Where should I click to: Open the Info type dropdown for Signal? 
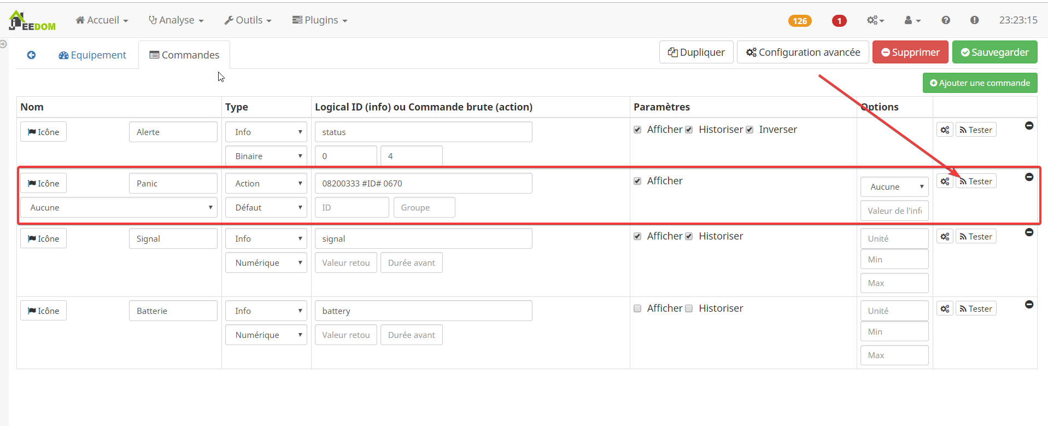coord(266,238)
